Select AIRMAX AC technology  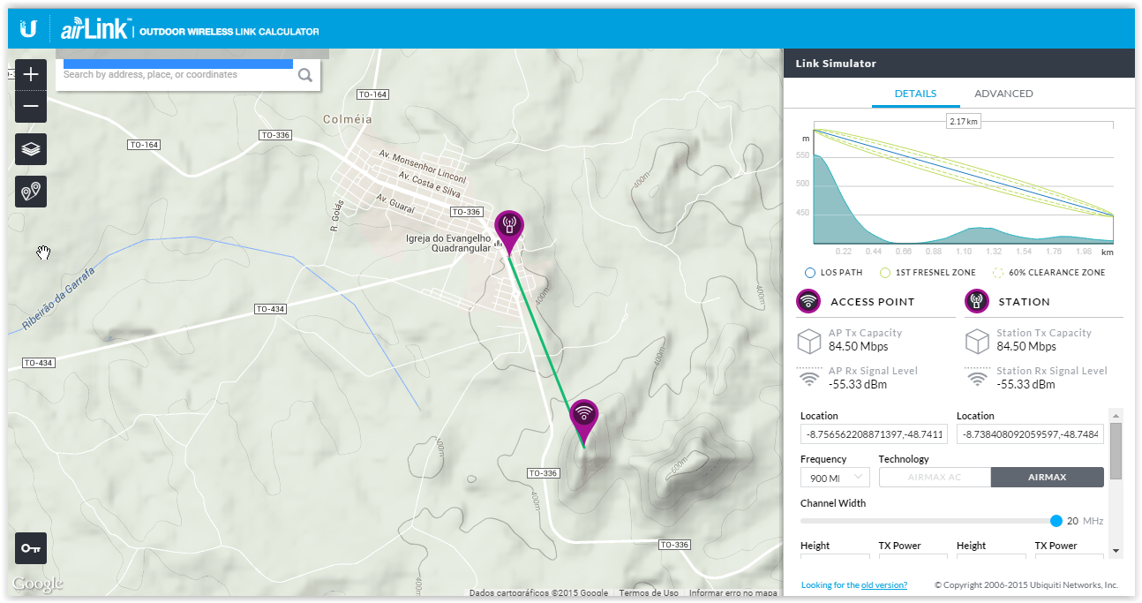pos(935,477)
